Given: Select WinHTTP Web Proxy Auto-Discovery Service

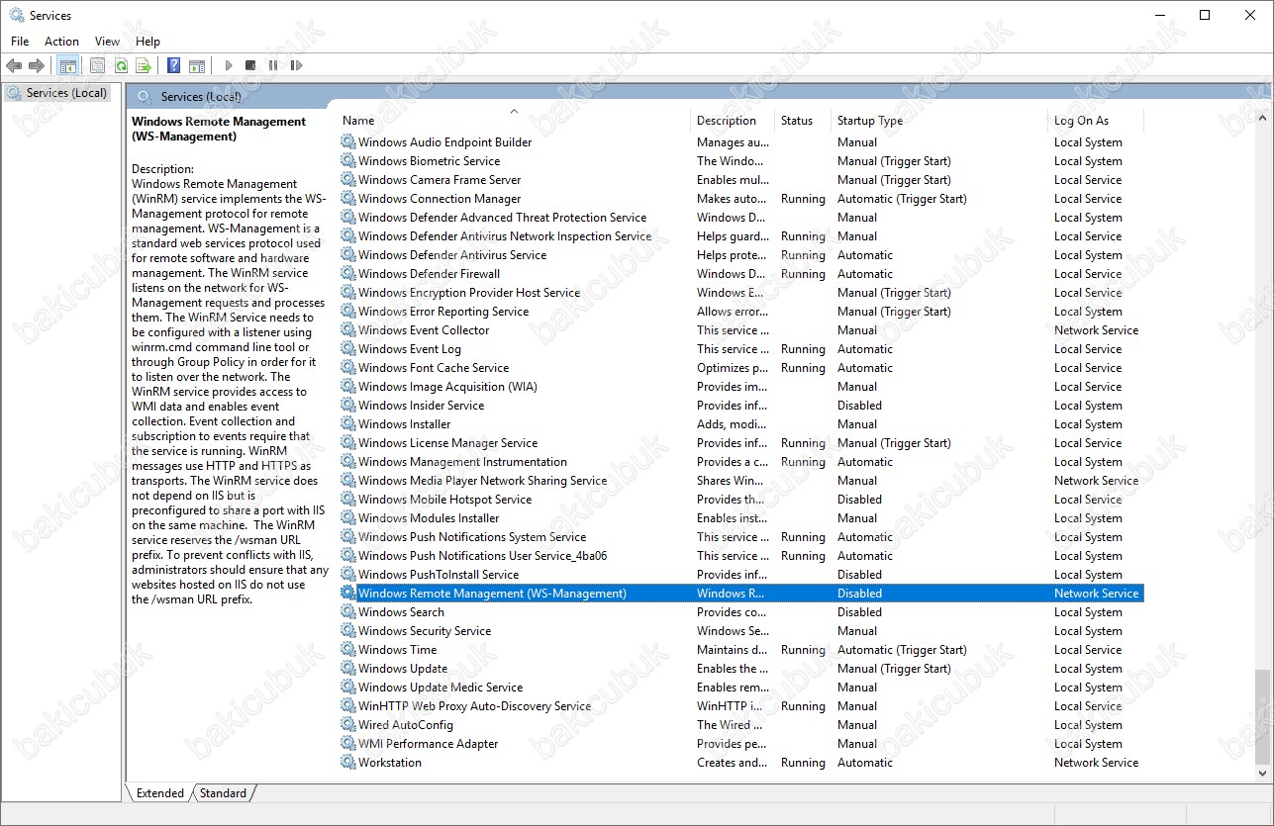Looking at the screenshot, I should tap(741, 706).
